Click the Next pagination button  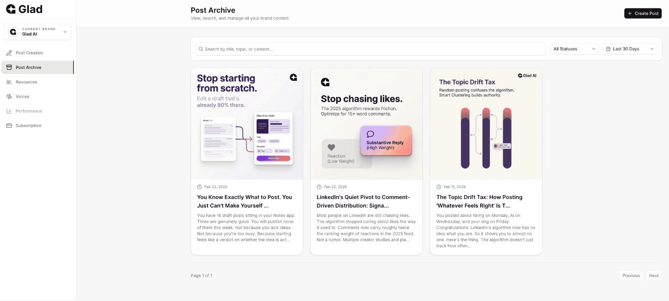pos(654,275)
